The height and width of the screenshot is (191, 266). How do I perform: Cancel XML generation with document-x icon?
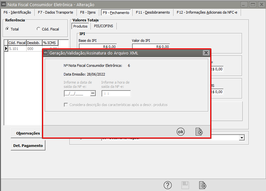point(199,132)
